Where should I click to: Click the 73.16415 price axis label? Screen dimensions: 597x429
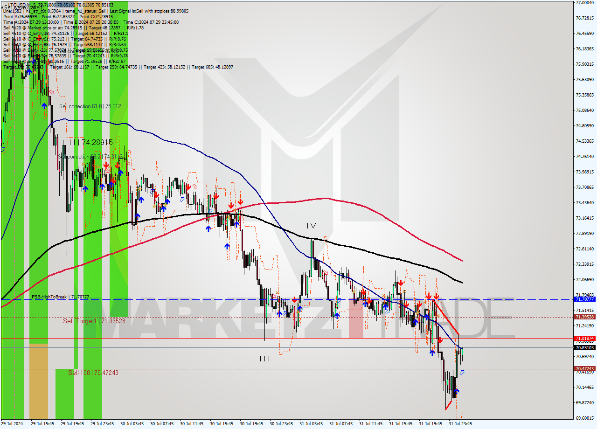pos(584,218)
